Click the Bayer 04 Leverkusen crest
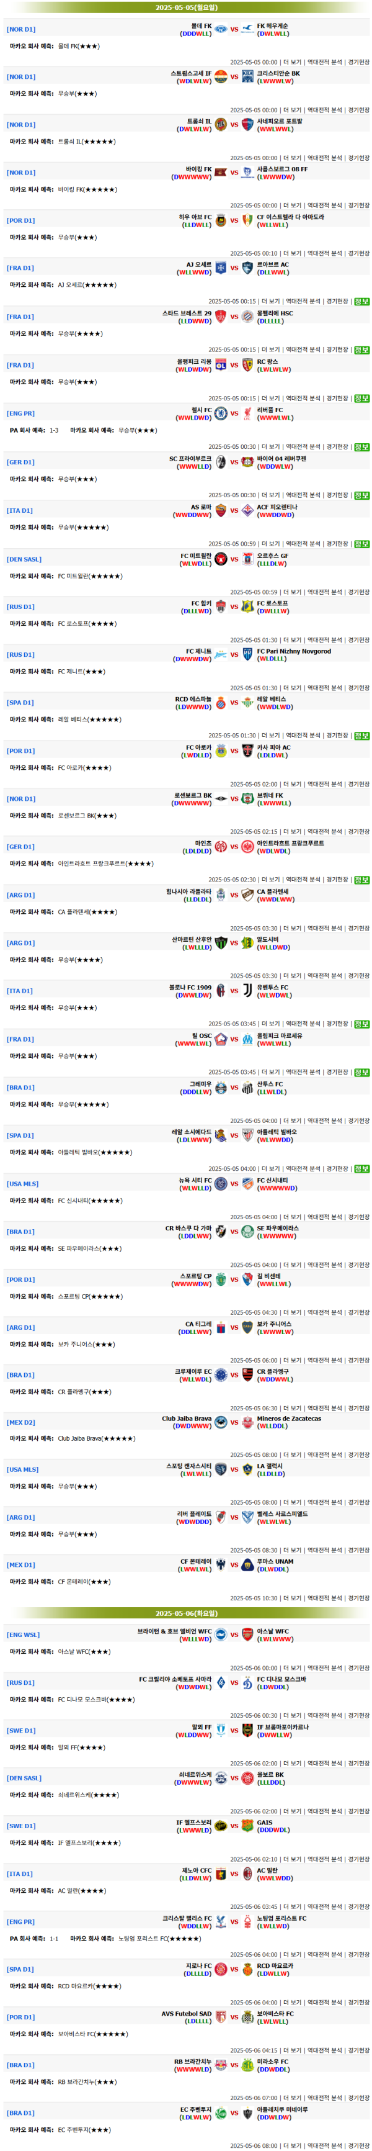372x2151 pixels. [x=248, y=462]
